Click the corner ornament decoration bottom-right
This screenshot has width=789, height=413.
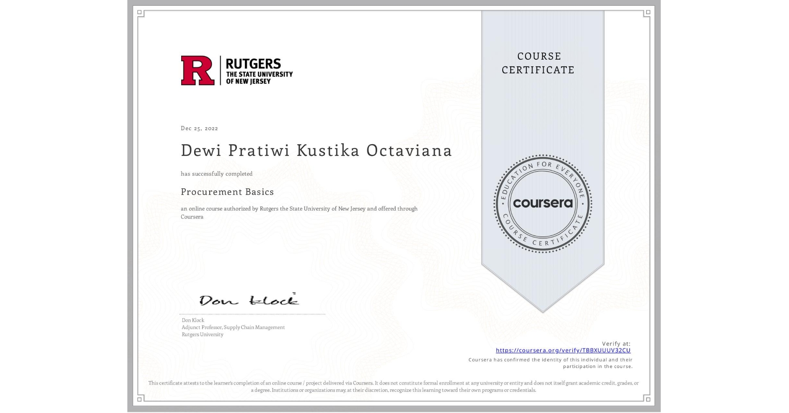point(648,400)
